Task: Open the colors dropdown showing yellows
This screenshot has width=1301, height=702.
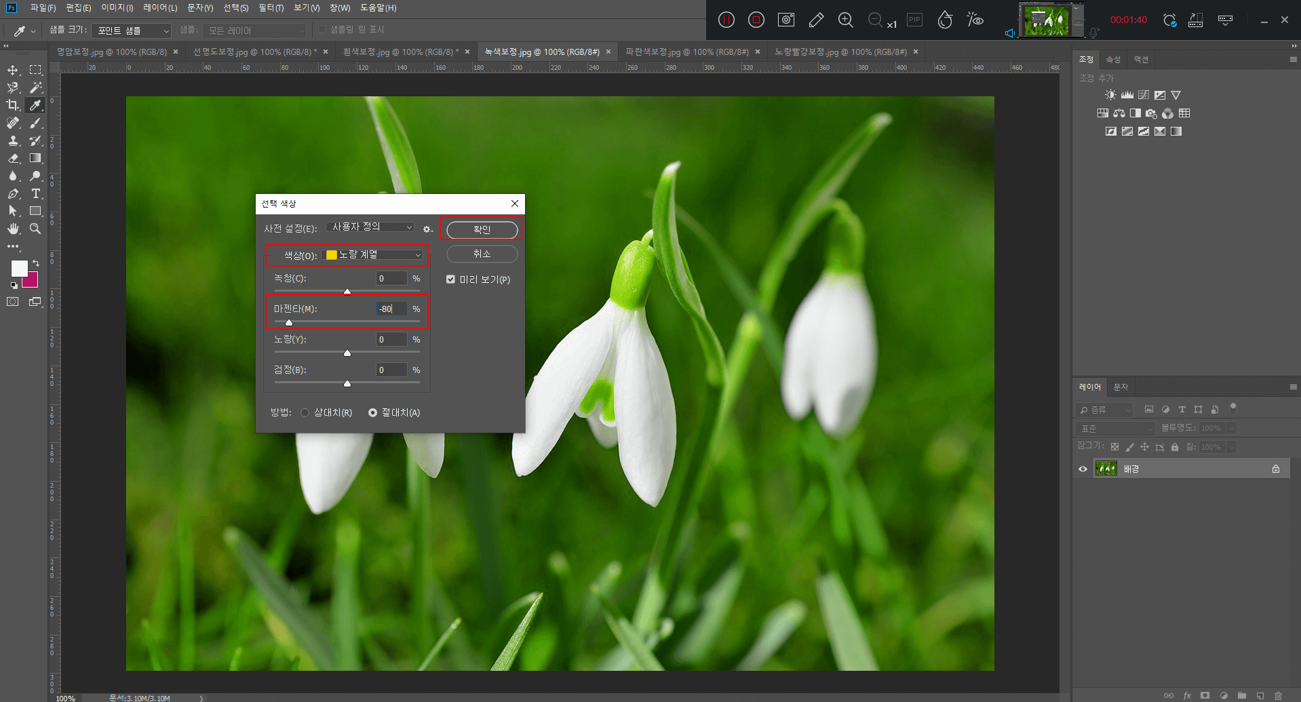Action: click(373, 254)
